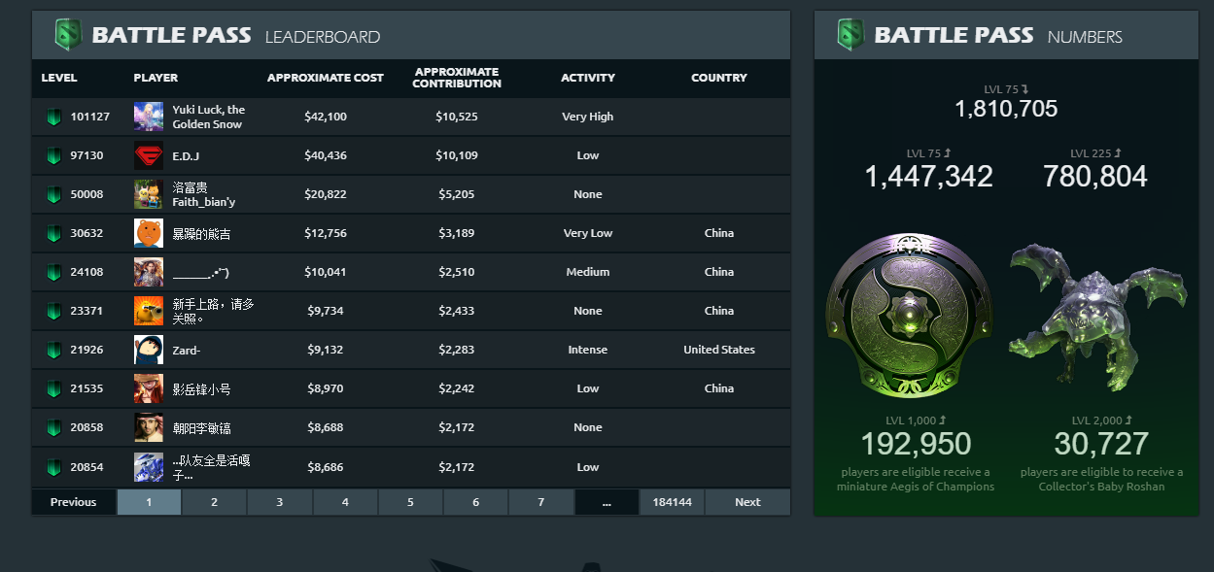Click the level number 101127
This screenshot has height=572, width=1214.
point(90,117)
